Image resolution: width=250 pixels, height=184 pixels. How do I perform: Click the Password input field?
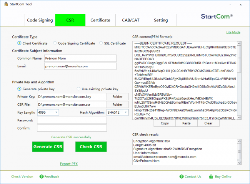72,120
